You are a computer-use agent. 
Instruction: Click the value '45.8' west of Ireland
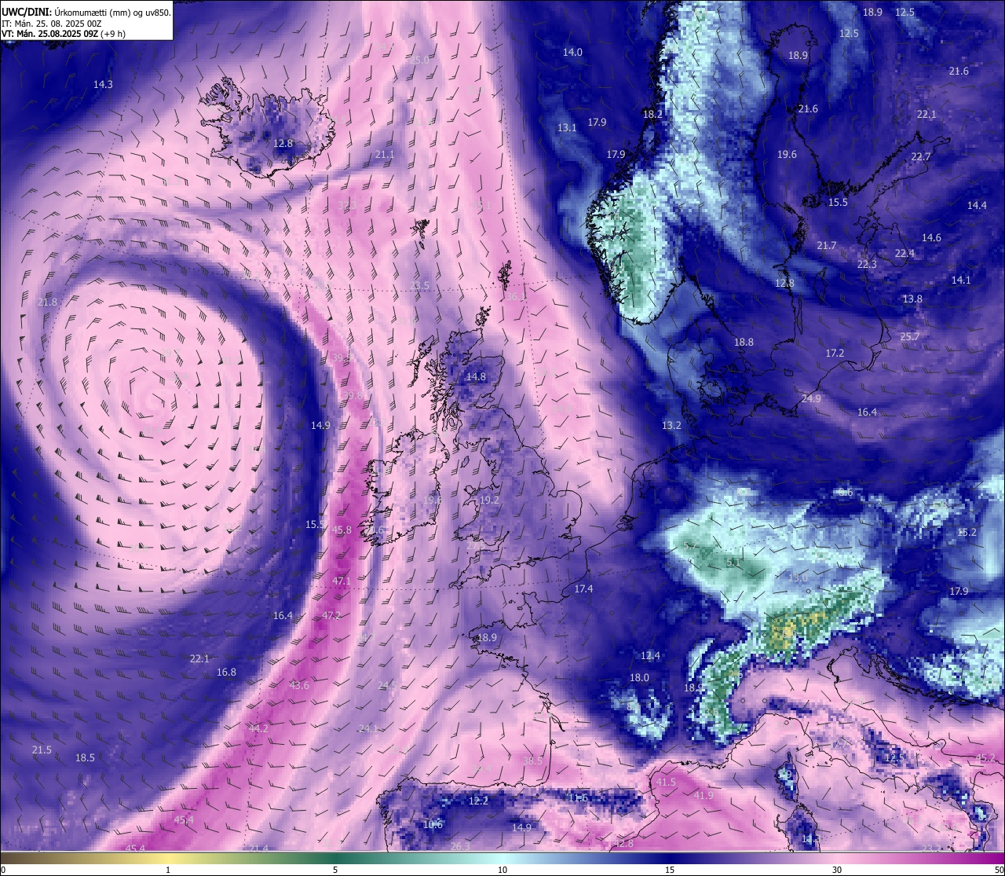[342, 530]
